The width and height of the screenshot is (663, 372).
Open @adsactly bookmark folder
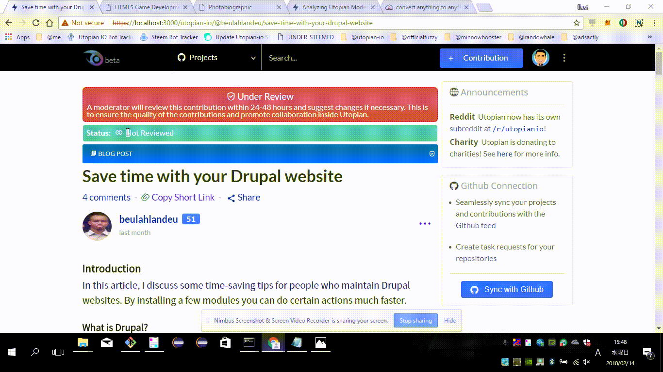tap(580, 37)
